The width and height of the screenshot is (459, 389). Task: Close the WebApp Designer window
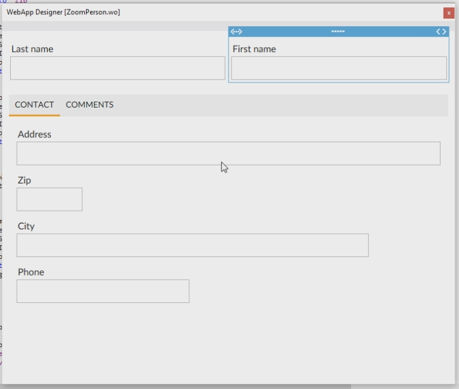click(448, 13)
